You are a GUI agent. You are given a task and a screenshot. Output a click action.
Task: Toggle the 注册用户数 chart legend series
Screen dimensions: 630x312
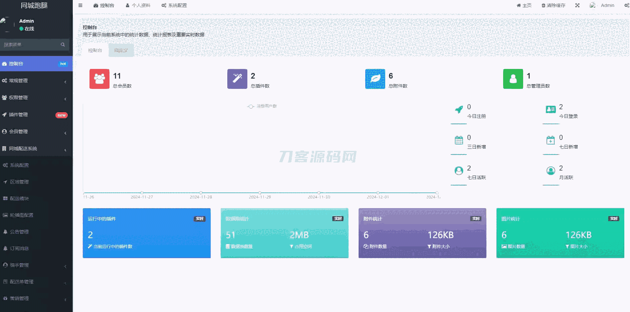pyautogui.click(x=262, y=106)
